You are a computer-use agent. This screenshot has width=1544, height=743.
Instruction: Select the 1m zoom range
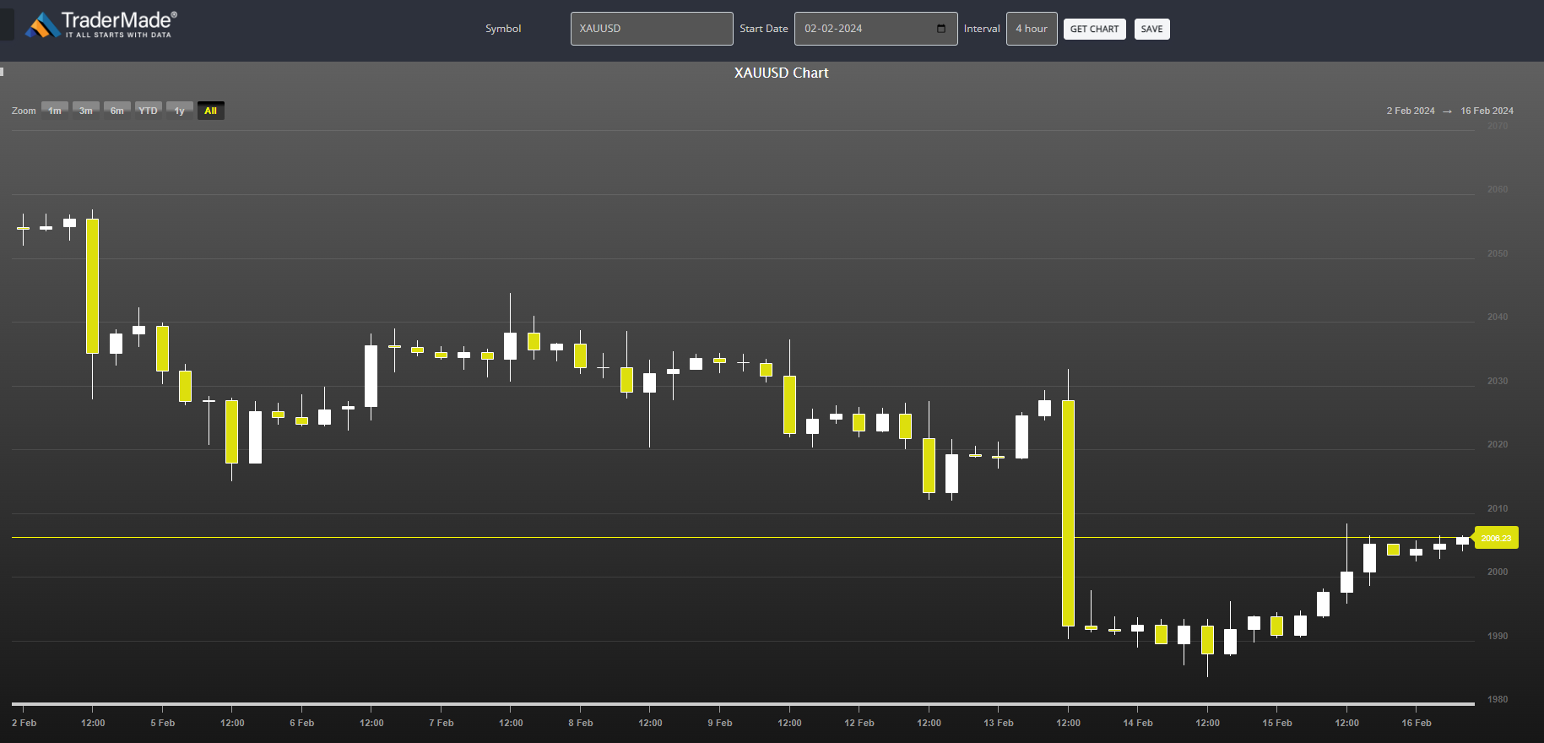click(x=55, y=111)
